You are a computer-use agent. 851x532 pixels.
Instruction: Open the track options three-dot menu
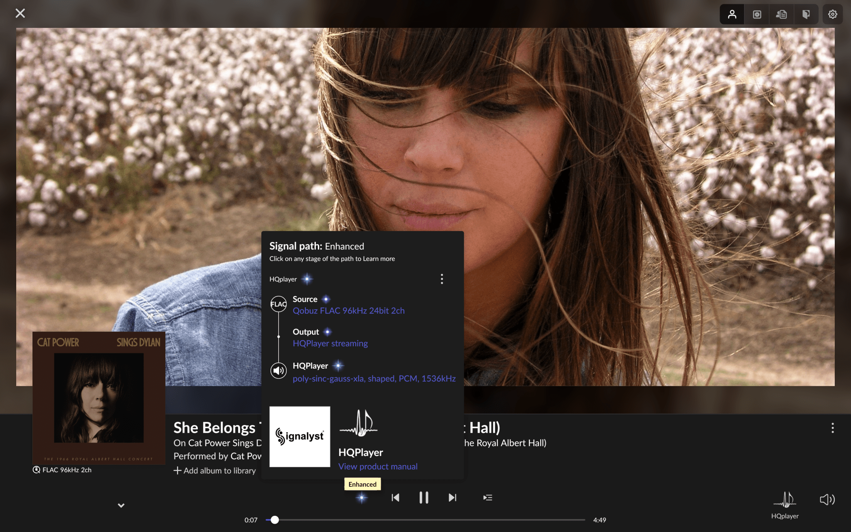pyautogui.click(x=832, y=428)
